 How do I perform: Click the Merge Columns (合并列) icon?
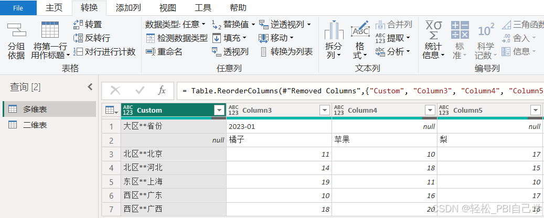(x=381, y=24)
